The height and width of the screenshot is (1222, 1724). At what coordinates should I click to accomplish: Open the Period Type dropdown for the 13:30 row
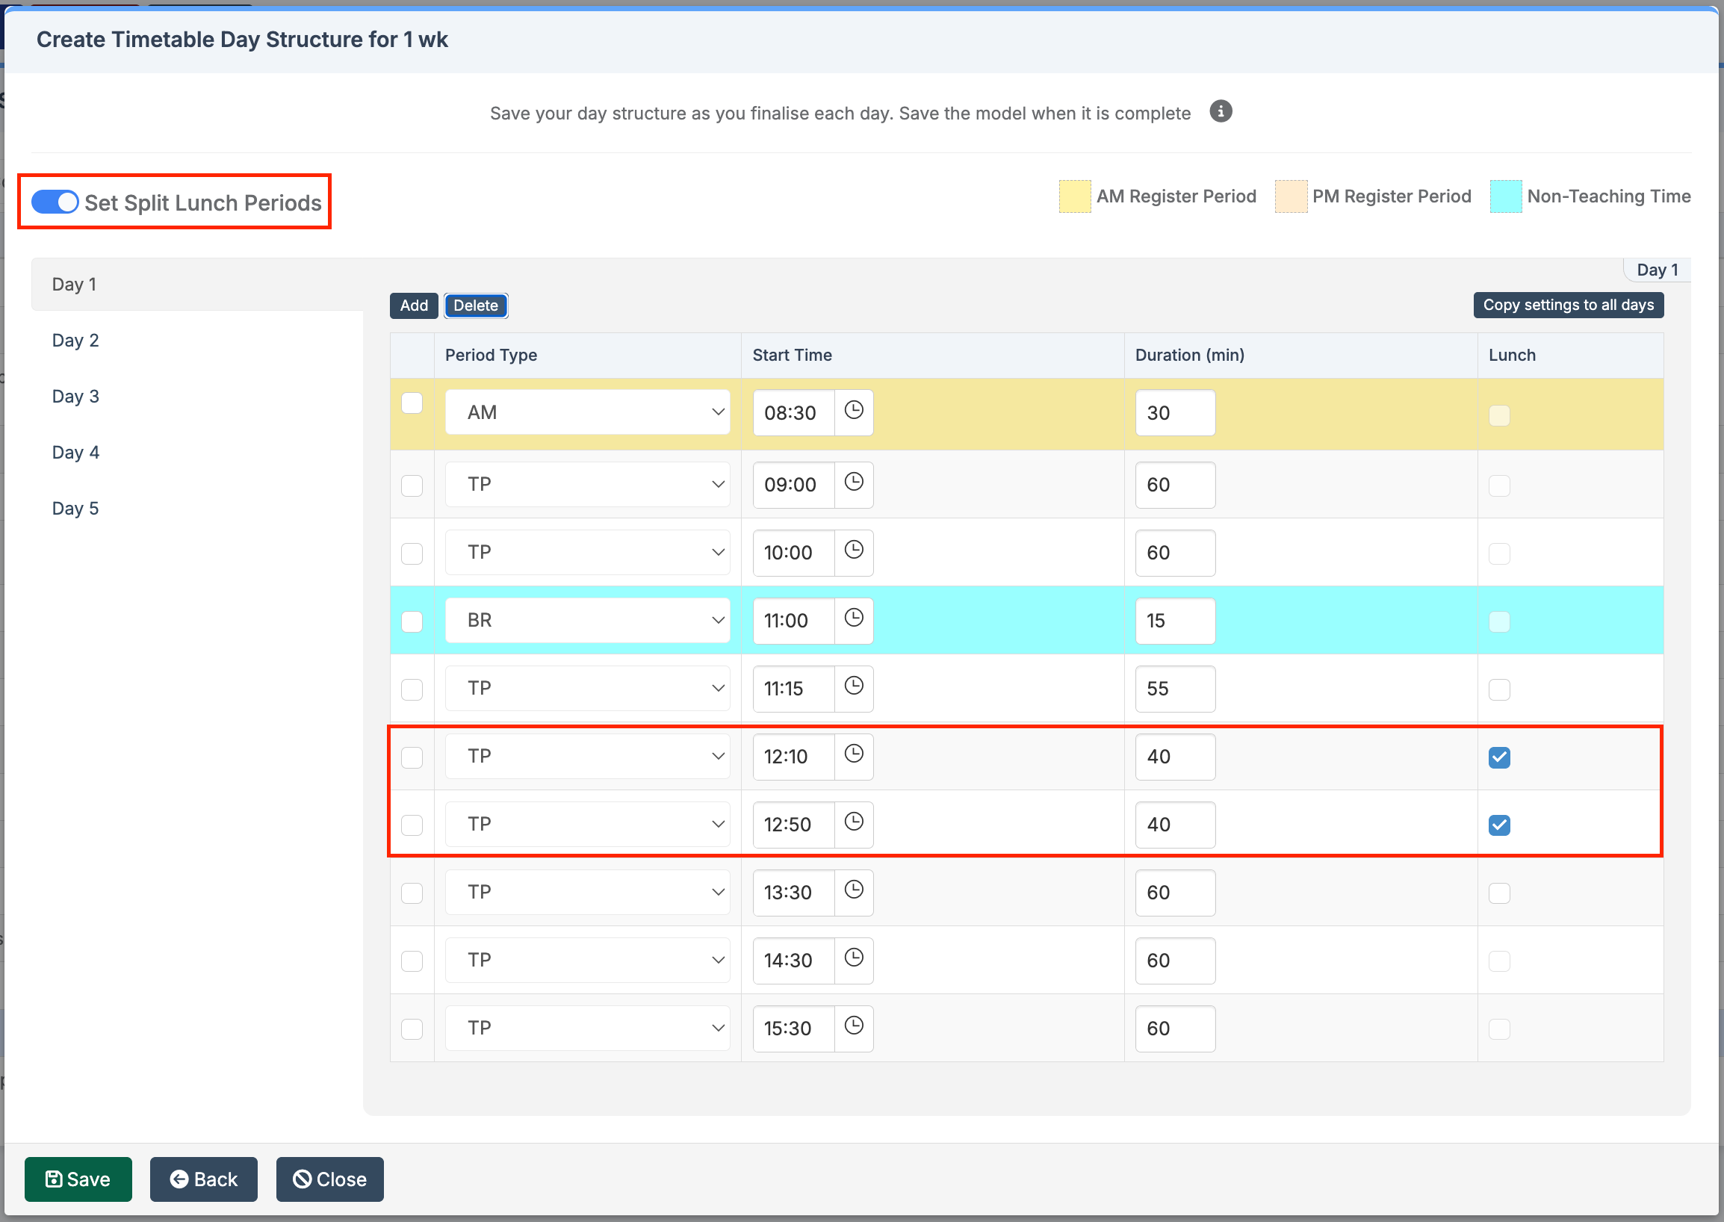point(587,892)
